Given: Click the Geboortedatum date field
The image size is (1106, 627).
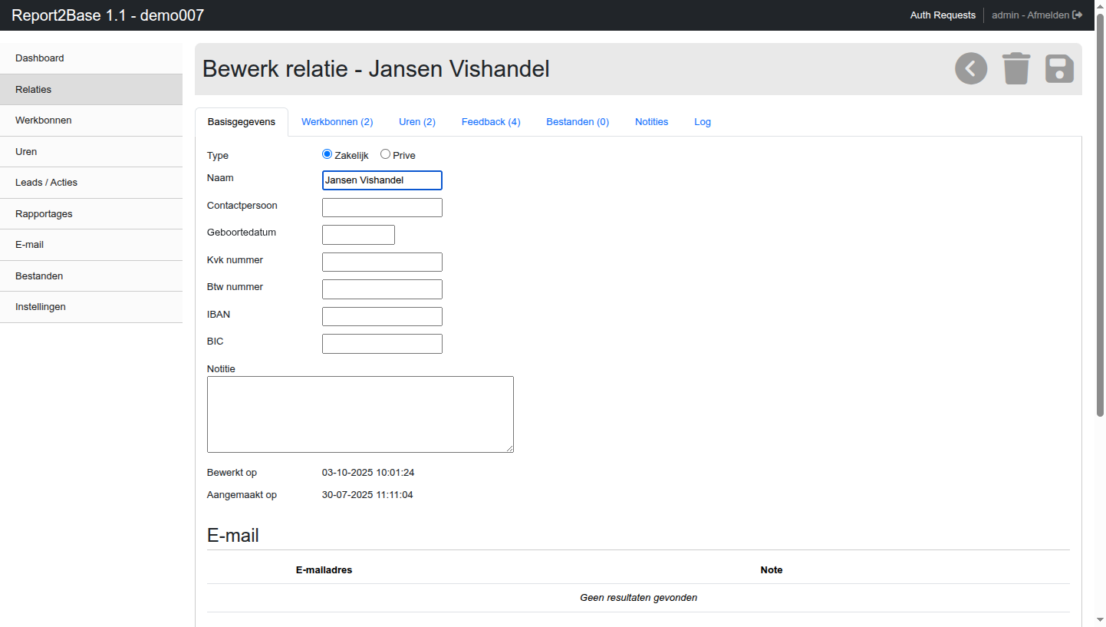Looking at the screenshot, I should [358, 235].
